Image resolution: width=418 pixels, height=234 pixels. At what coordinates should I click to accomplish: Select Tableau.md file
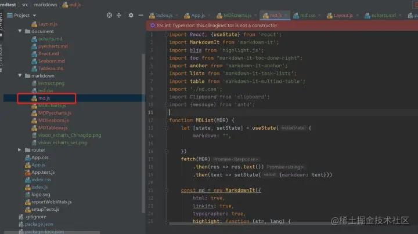48,68
